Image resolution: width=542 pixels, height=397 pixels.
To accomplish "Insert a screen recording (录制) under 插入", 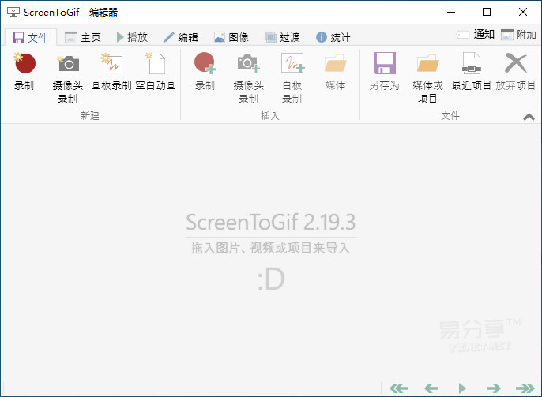I will pyautogui.click(x=205, y=71).
